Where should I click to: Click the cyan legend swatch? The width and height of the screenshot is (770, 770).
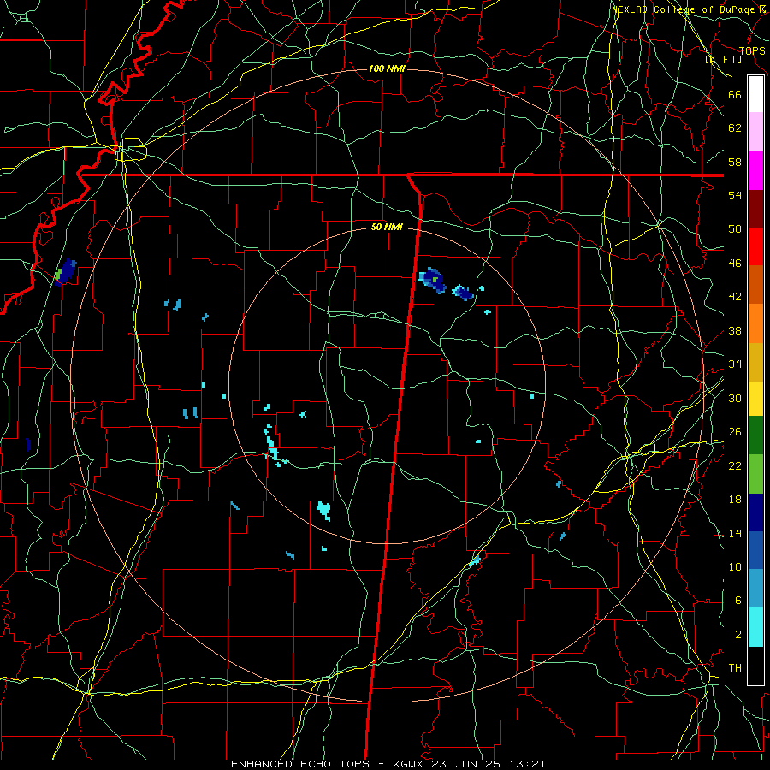pyautogui.click(x=755, y=627)
